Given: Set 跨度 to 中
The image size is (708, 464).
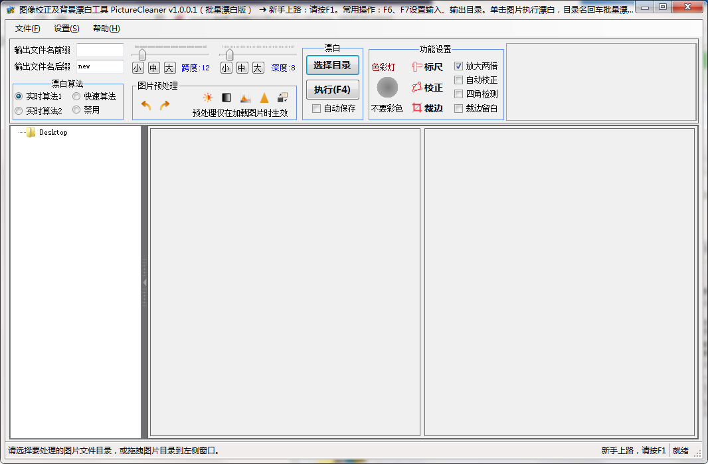Looking at the screenshot, I should [153, 68].
